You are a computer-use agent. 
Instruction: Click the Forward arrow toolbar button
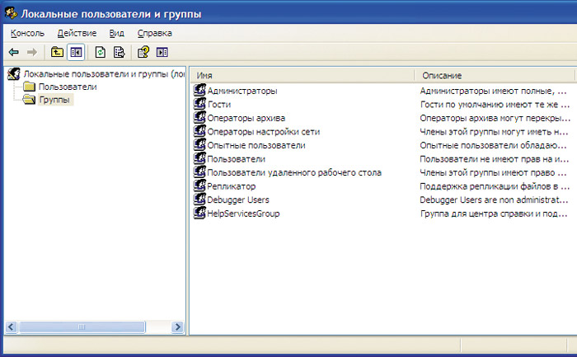[32, 52]
